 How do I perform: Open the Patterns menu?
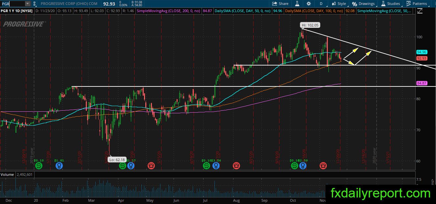pyautogui.click(x=417, y=4)
